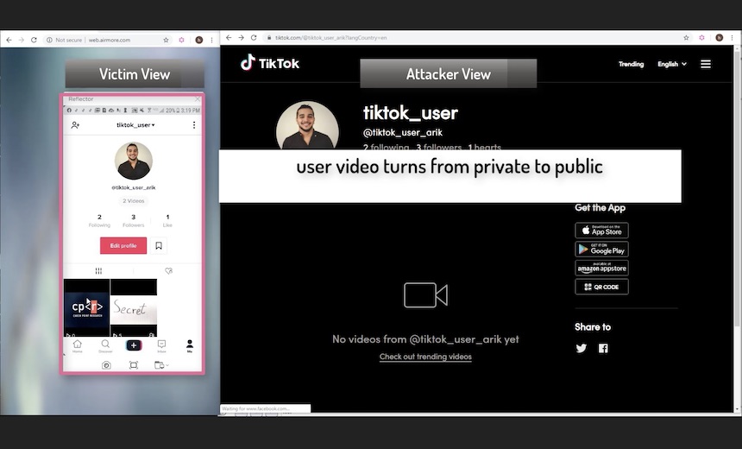Viewport: 742px width, 449px height.
Task: Tap Home in phone bottom navigation
Action: coord(77,345)
